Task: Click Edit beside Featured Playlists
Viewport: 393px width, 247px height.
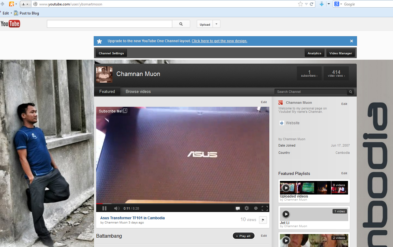Action: pyautogui.click(x=344, y=173)
